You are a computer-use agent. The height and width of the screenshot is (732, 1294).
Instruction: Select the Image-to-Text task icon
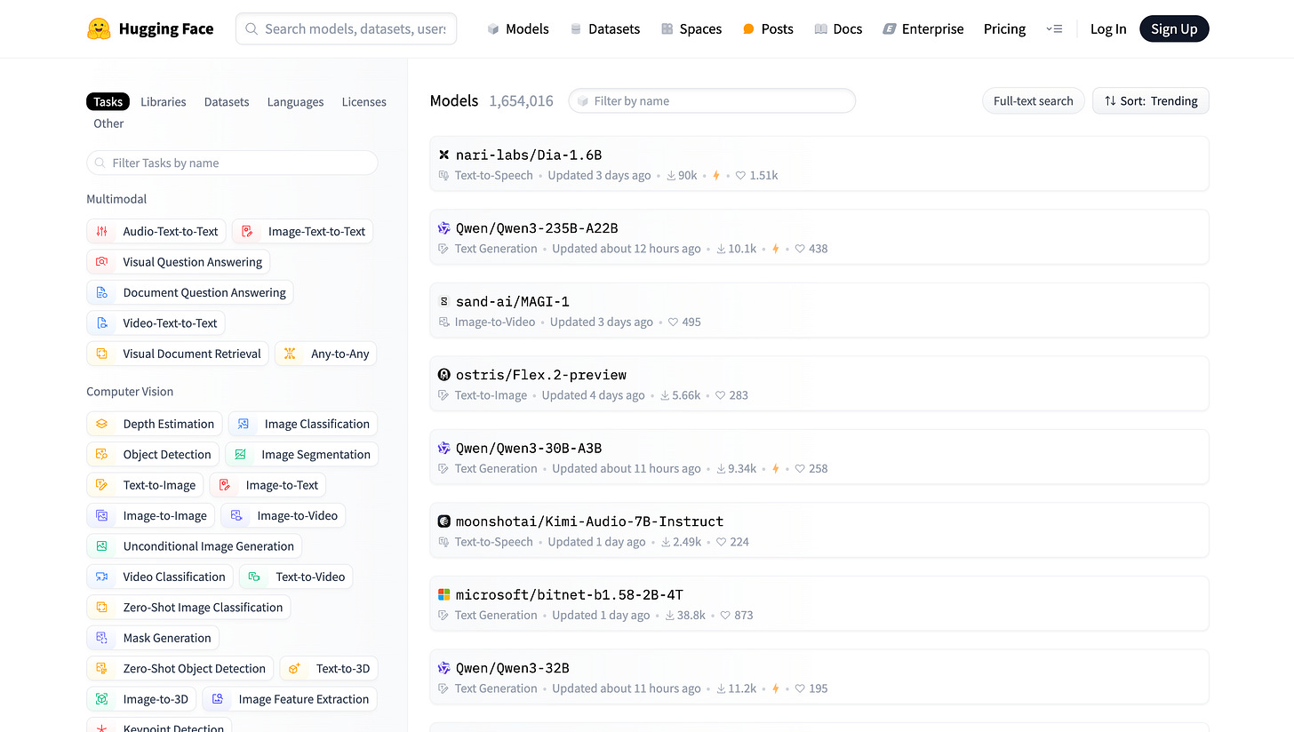point(225,485)
